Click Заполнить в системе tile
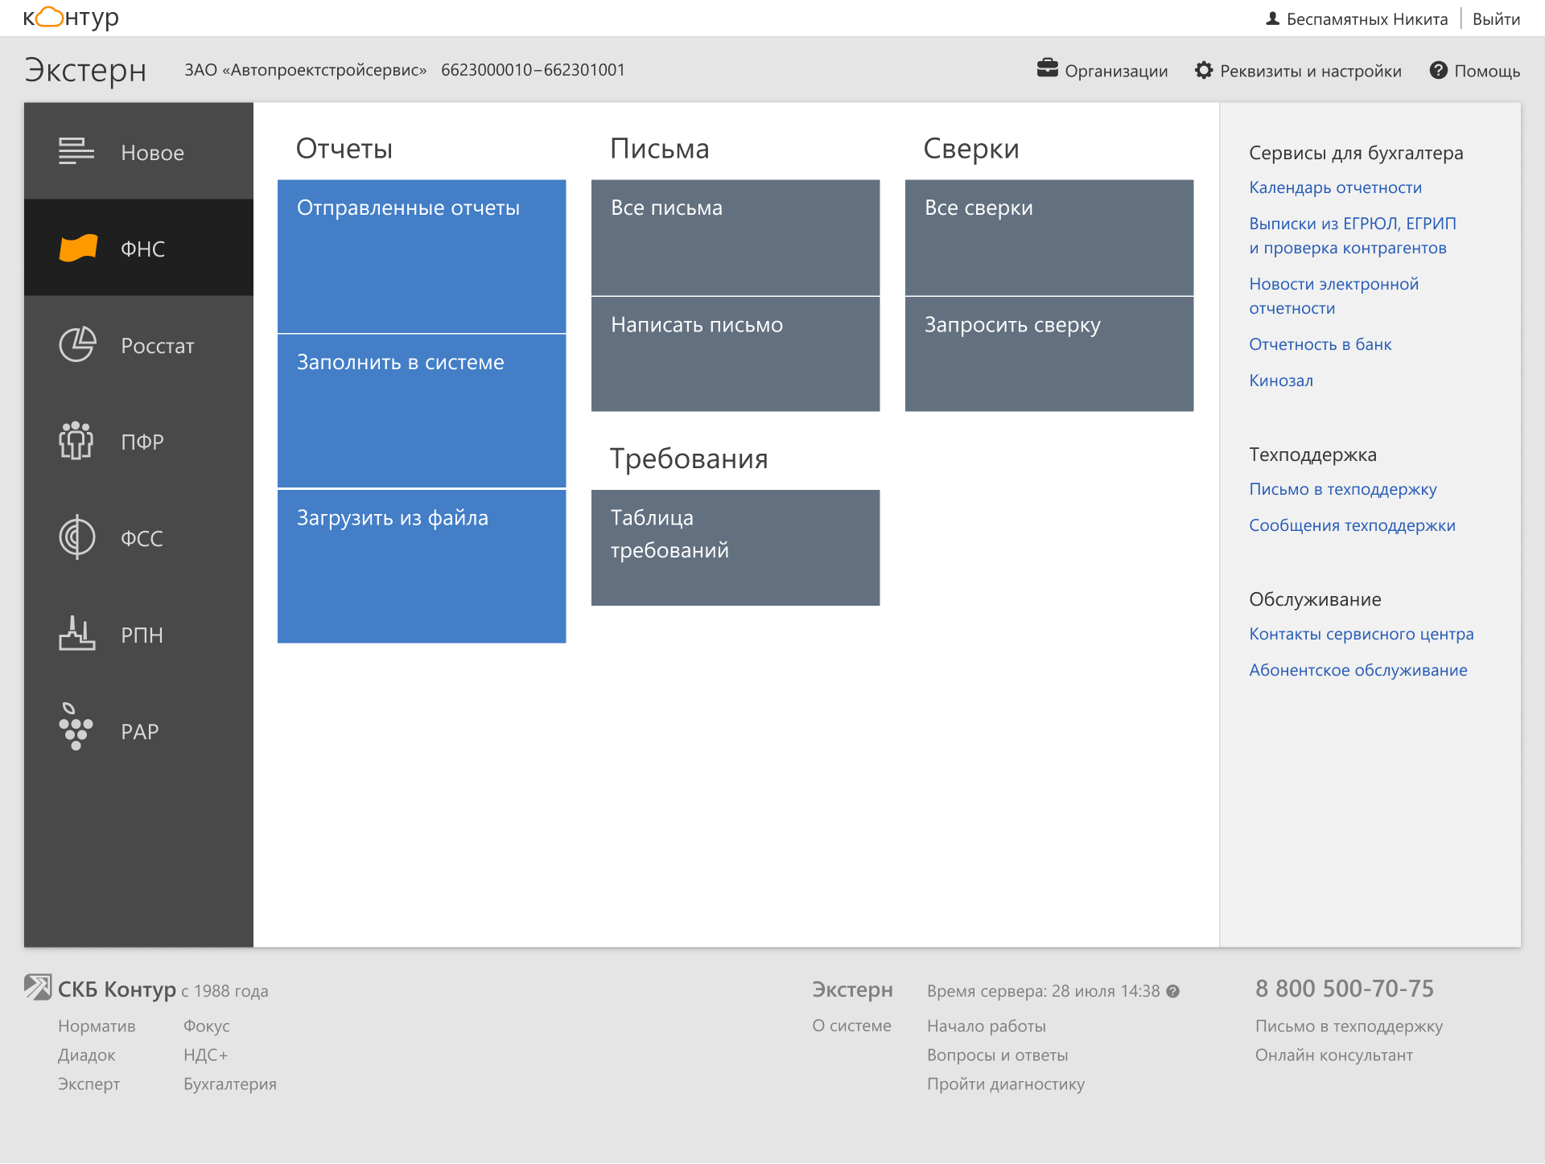This screenshot has height=1164, width=1545. click(422, 410)
